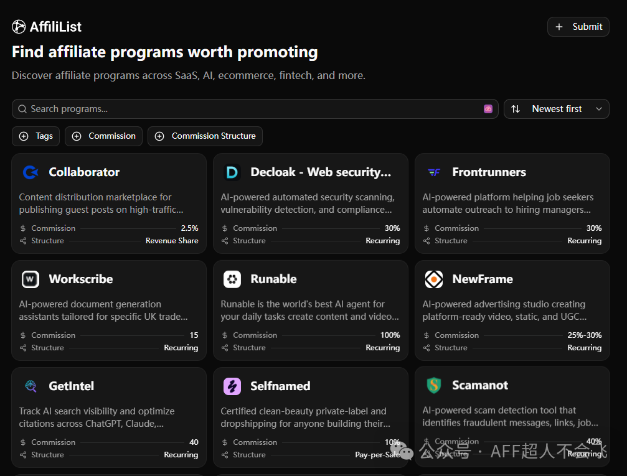Viewport: 627px width, 476px height.
Task: Click the plus icon on Tags filter
Action: point(24,136)
